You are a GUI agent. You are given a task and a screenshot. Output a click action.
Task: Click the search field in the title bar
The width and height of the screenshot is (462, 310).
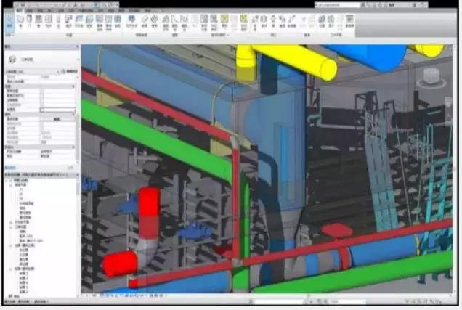(337, 5)
